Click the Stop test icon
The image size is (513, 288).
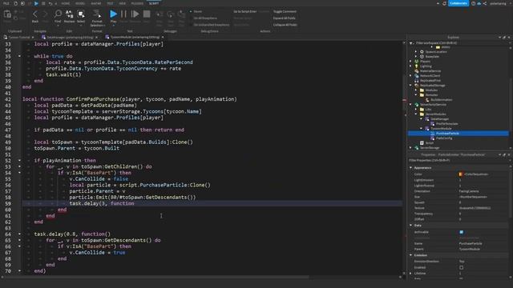147,14
